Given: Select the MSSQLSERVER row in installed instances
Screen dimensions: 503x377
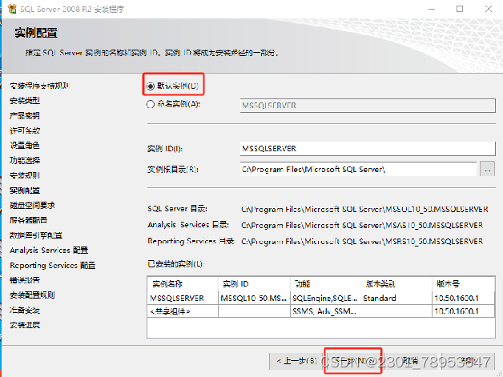Looking at the screenshot, I should point(321,298).
